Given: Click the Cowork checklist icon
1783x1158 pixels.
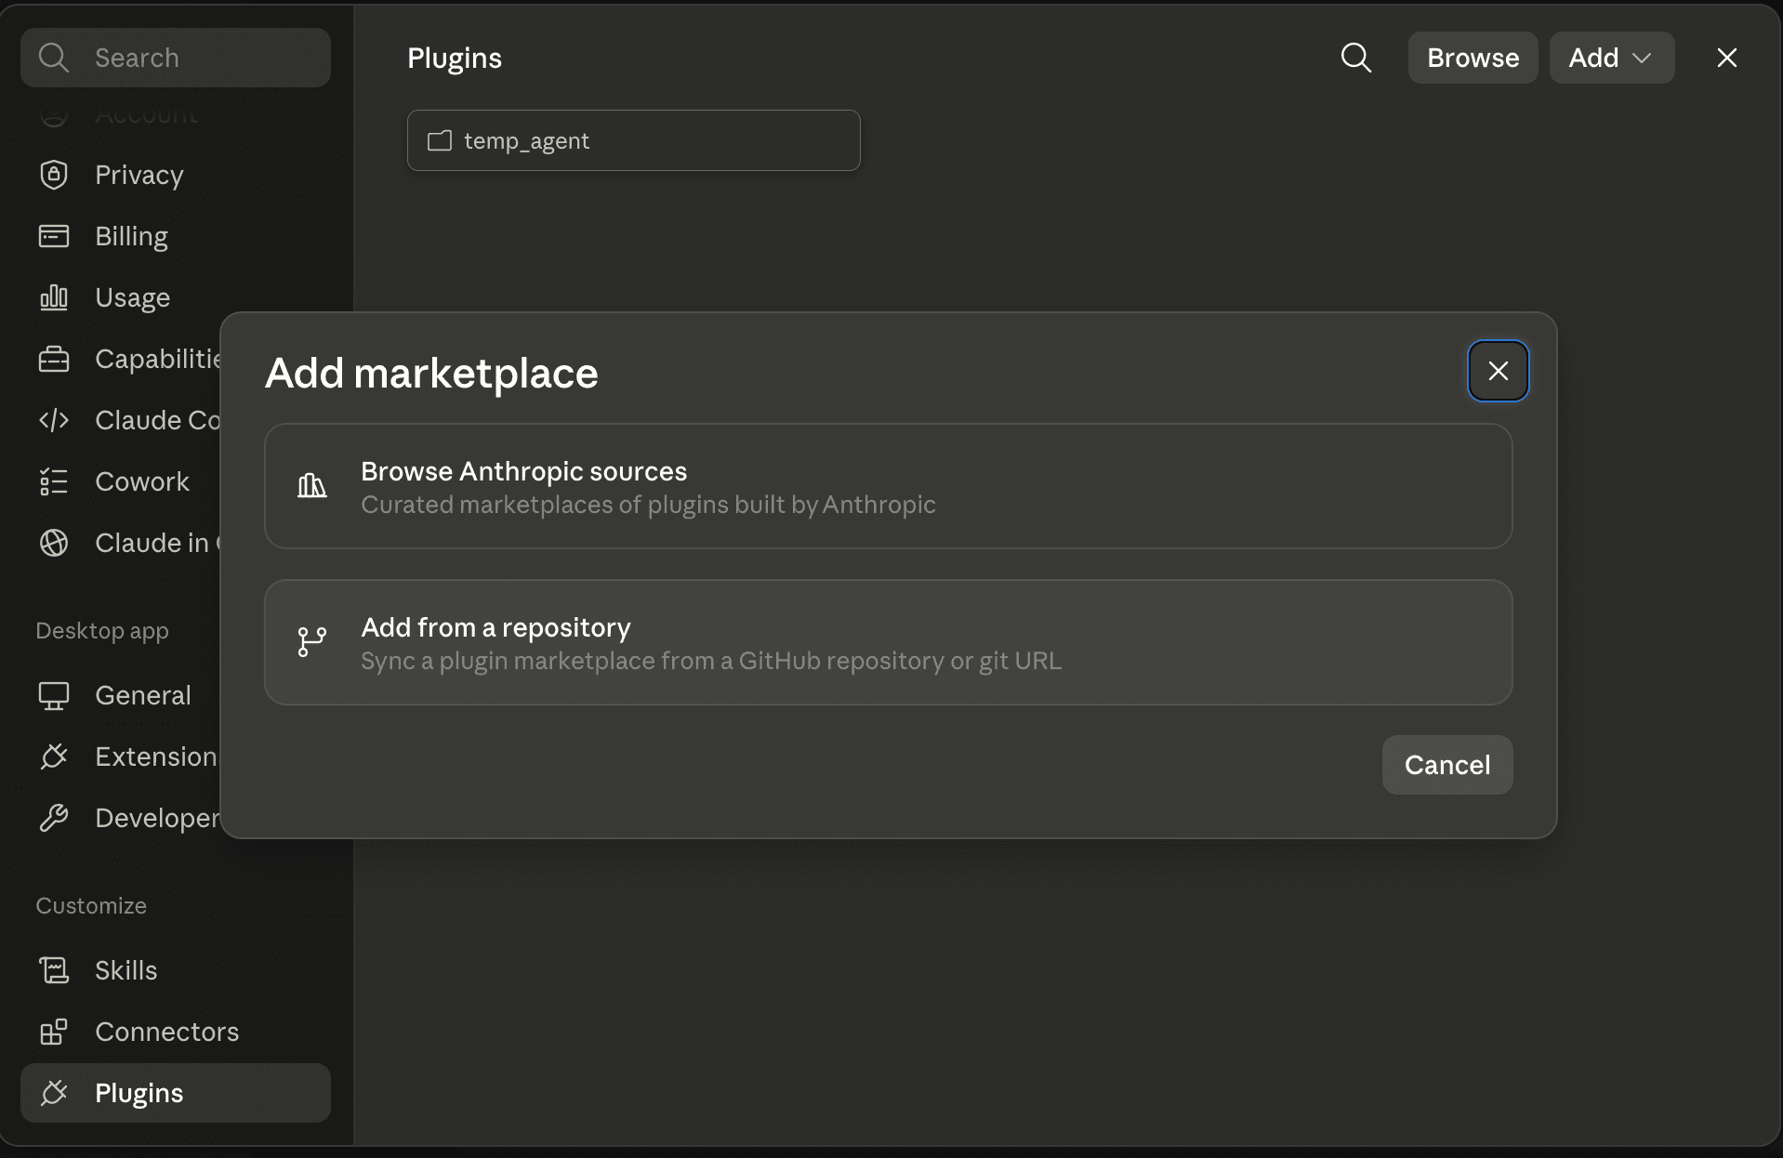Looking at the screenshot, I should 54,481.
